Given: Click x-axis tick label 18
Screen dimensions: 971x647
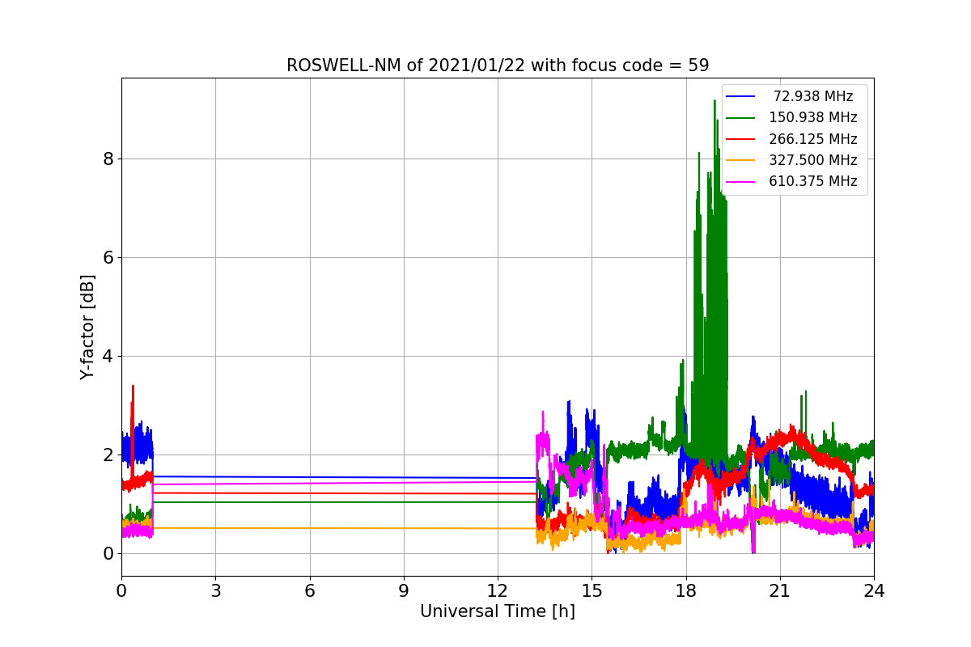Looking at the screenshot, I should coord(686,591).
